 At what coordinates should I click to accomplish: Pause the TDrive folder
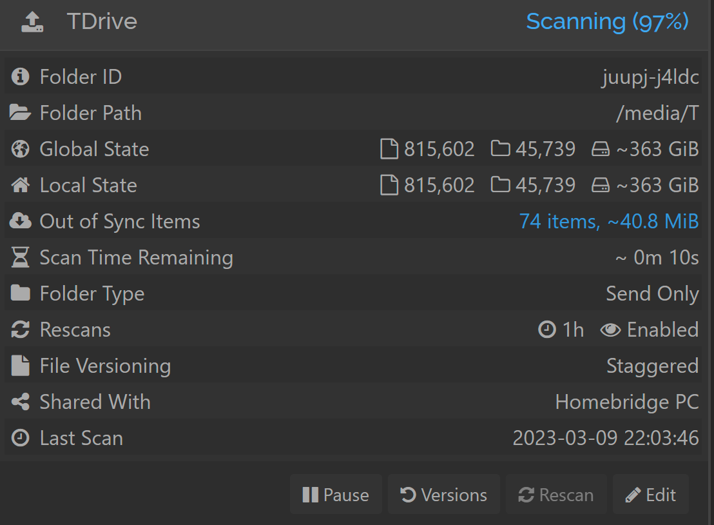(x=336, y=495)
